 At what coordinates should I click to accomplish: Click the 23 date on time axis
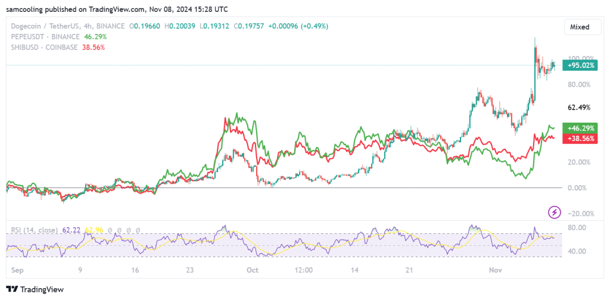(189, 269)
